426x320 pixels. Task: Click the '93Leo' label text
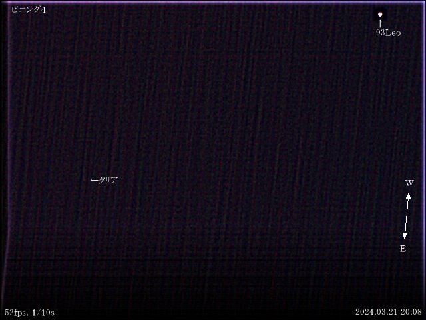pos(388,33)
